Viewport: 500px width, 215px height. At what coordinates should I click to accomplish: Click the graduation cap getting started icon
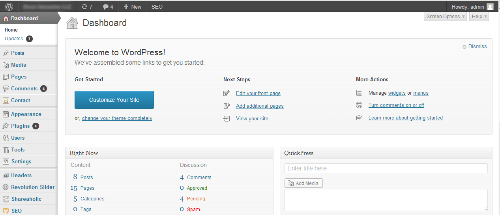359,118
